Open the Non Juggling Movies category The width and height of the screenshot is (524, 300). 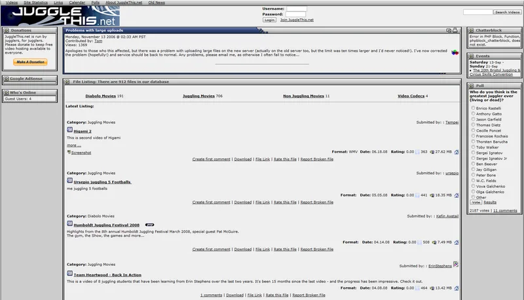[x=303, y=96]
